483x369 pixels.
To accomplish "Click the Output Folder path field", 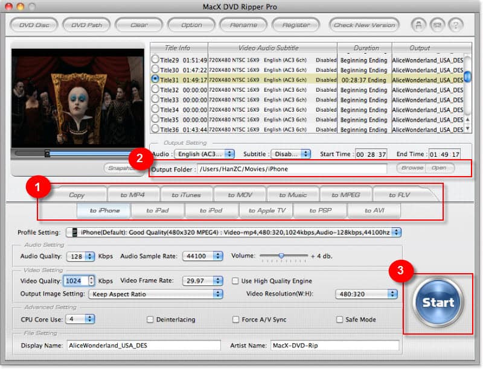I will [x=292, y=169].
